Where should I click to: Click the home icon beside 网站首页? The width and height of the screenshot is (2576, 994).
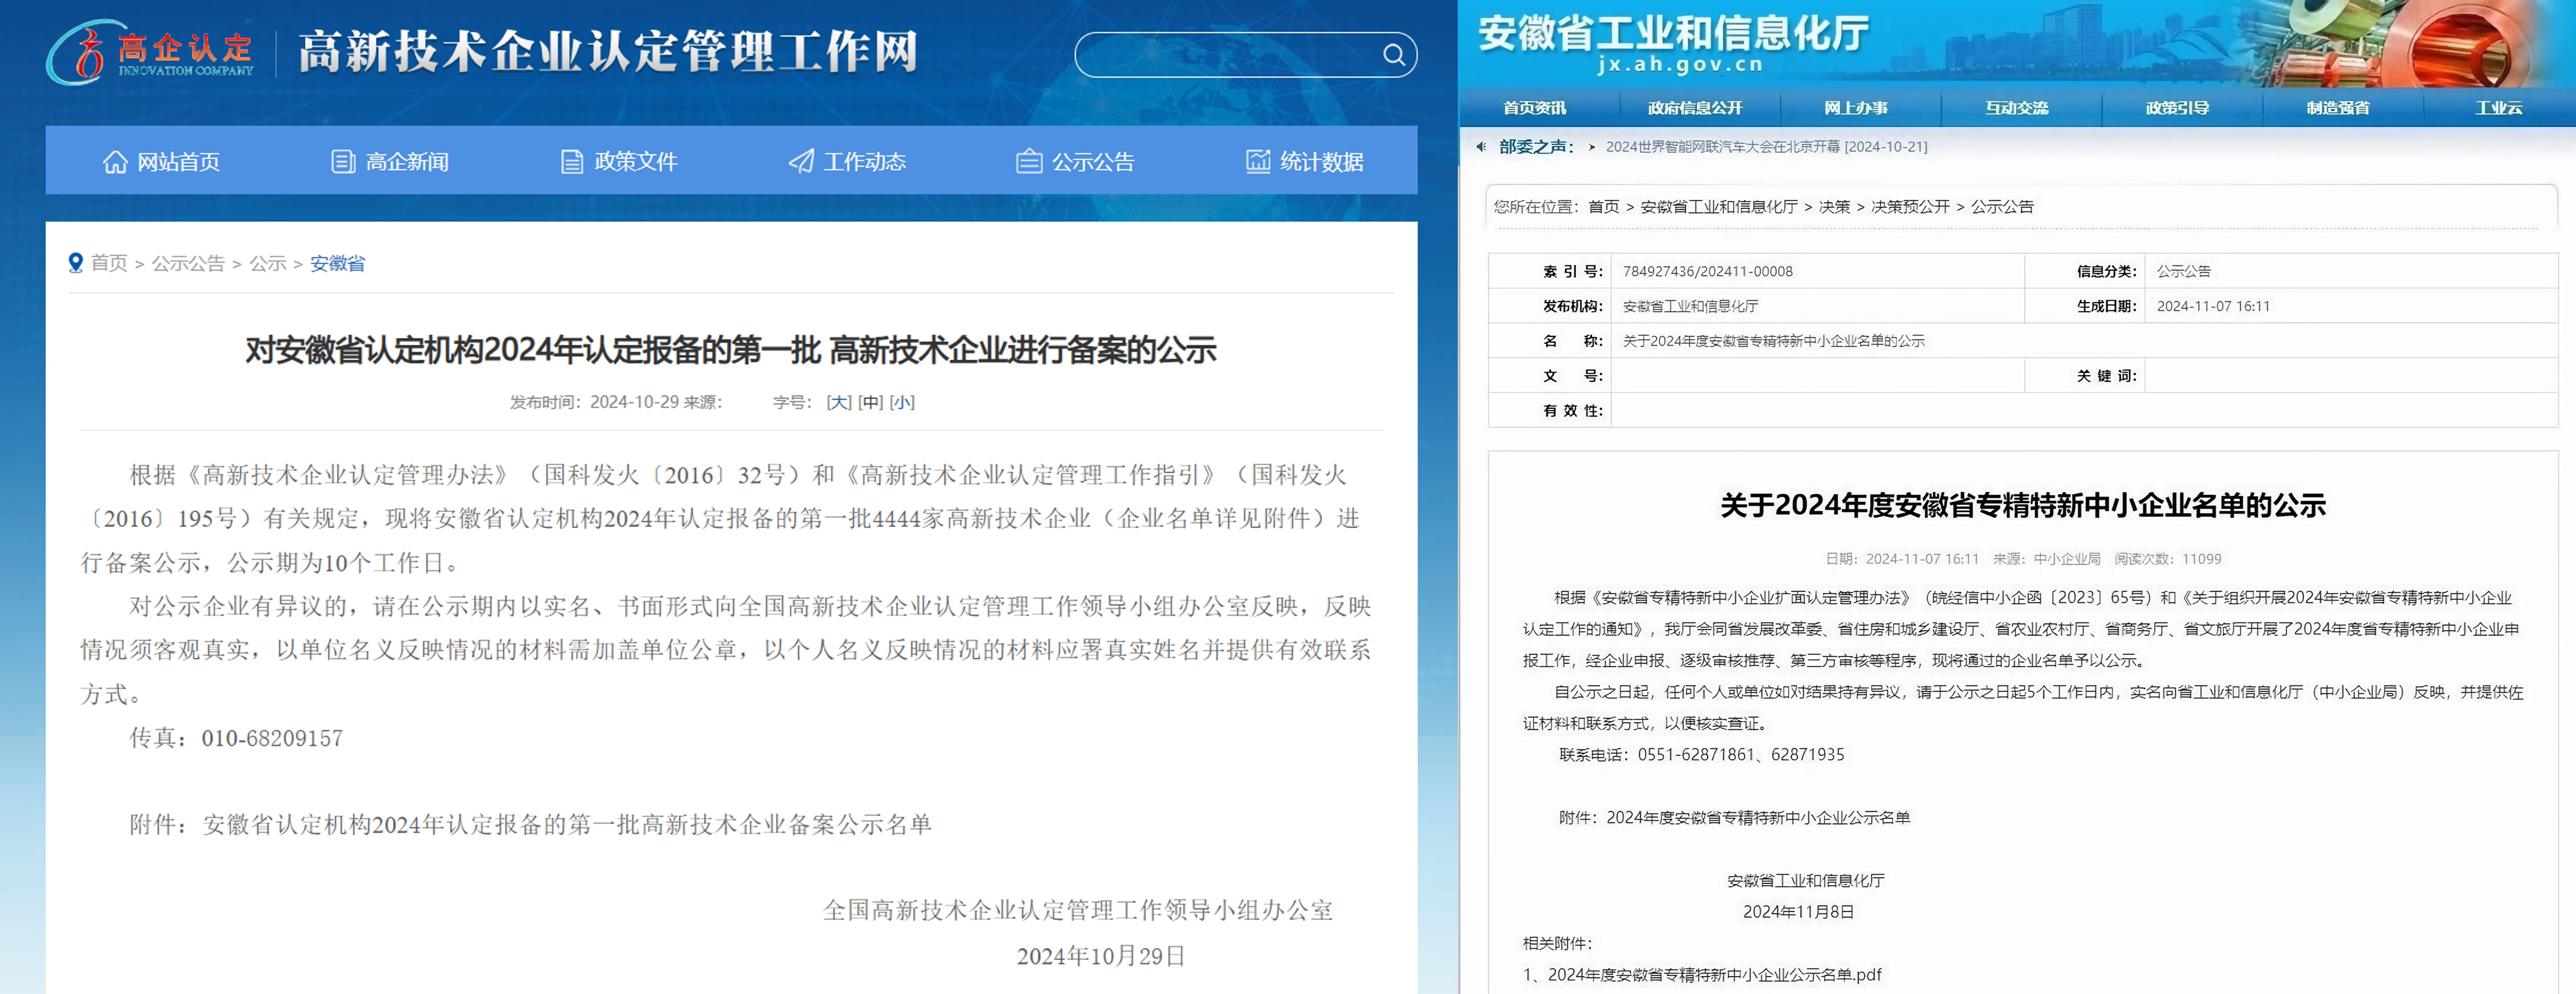pyautogui.click(x=115, y=162)
